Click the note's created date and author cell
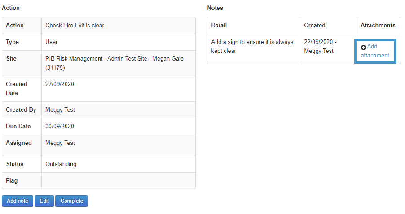Viewport: 405px width, 214px height. point(328,49)
